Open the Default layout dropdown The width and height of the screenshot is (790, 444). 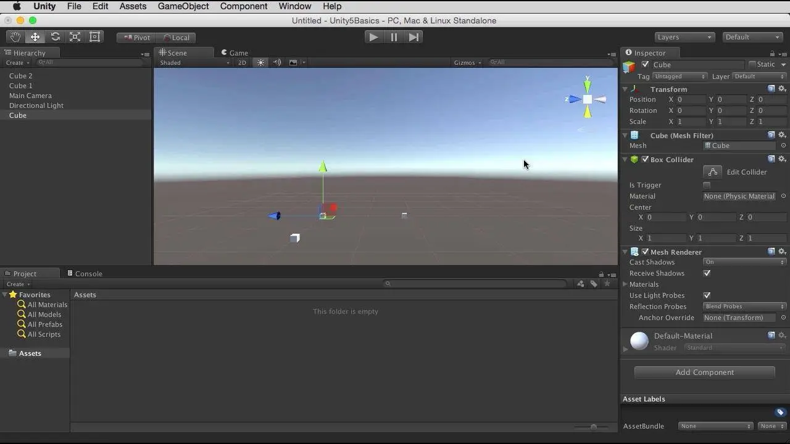coord(752,37)
